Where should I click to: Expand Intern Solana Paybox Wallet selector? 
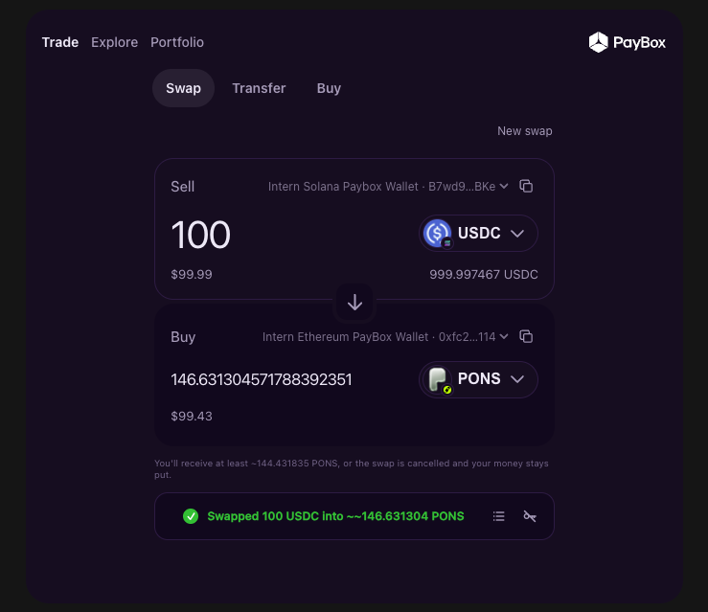tap(388, 187)
